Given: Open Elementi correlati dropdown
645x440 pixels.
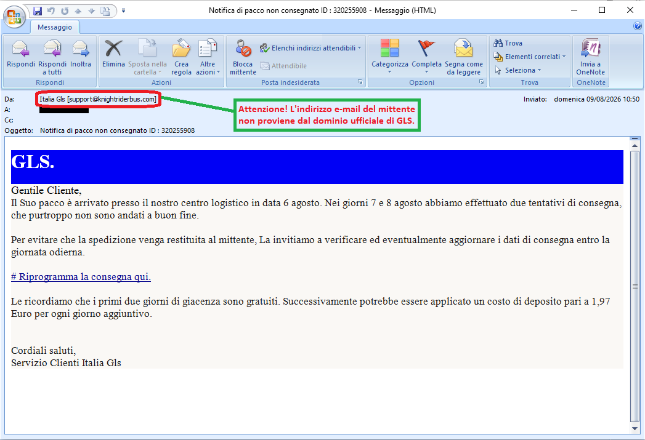Looking at the screenshot, I should pos(530,57).
